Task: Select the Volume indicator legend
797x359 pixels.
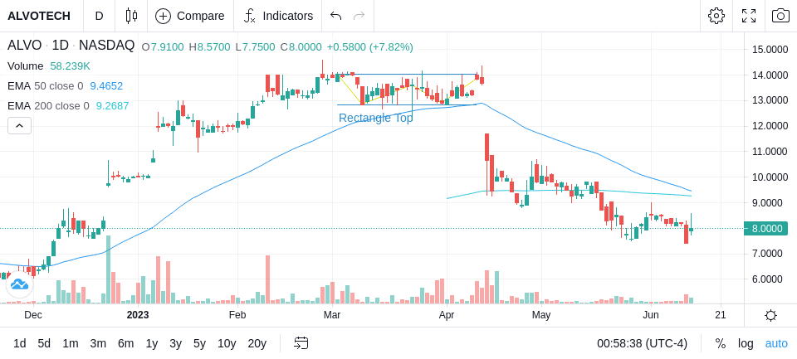Action: 26,66
